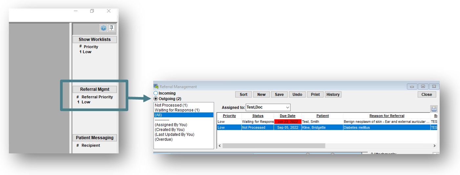Screen dimensions: 460x175
Task: Click Referral Management window title icon
Action: click(156, 87)
